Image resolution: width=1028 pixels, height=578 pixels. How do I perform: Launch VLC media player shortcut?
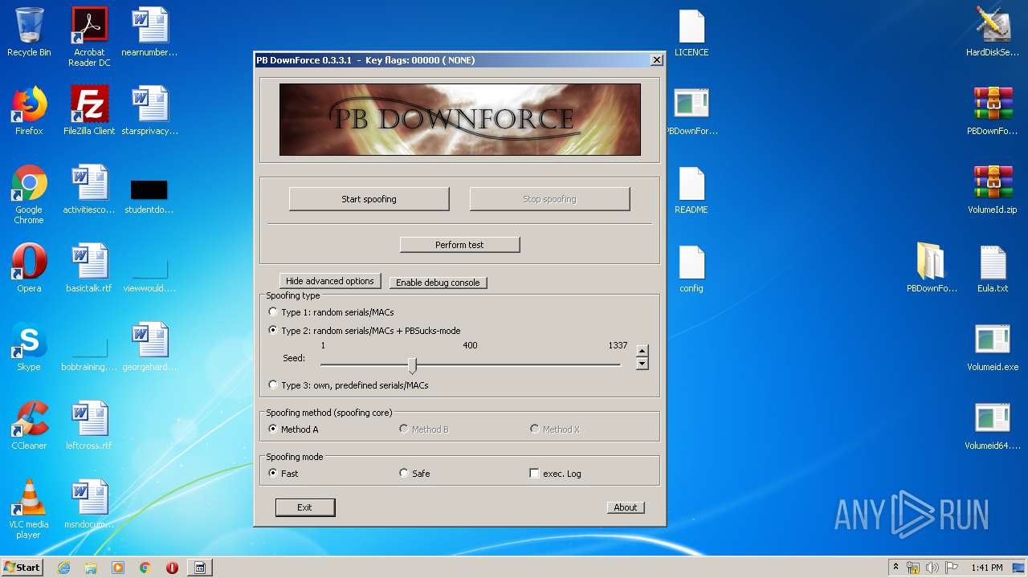[x=29, y=509]
